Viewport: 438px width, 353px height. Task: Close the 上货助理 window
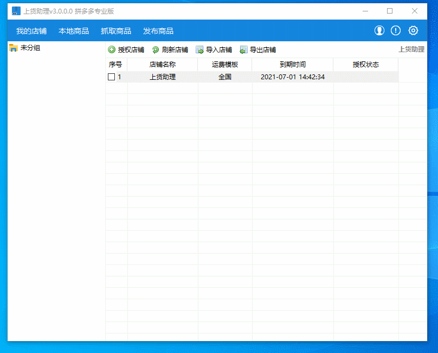[x=415, y=11]
